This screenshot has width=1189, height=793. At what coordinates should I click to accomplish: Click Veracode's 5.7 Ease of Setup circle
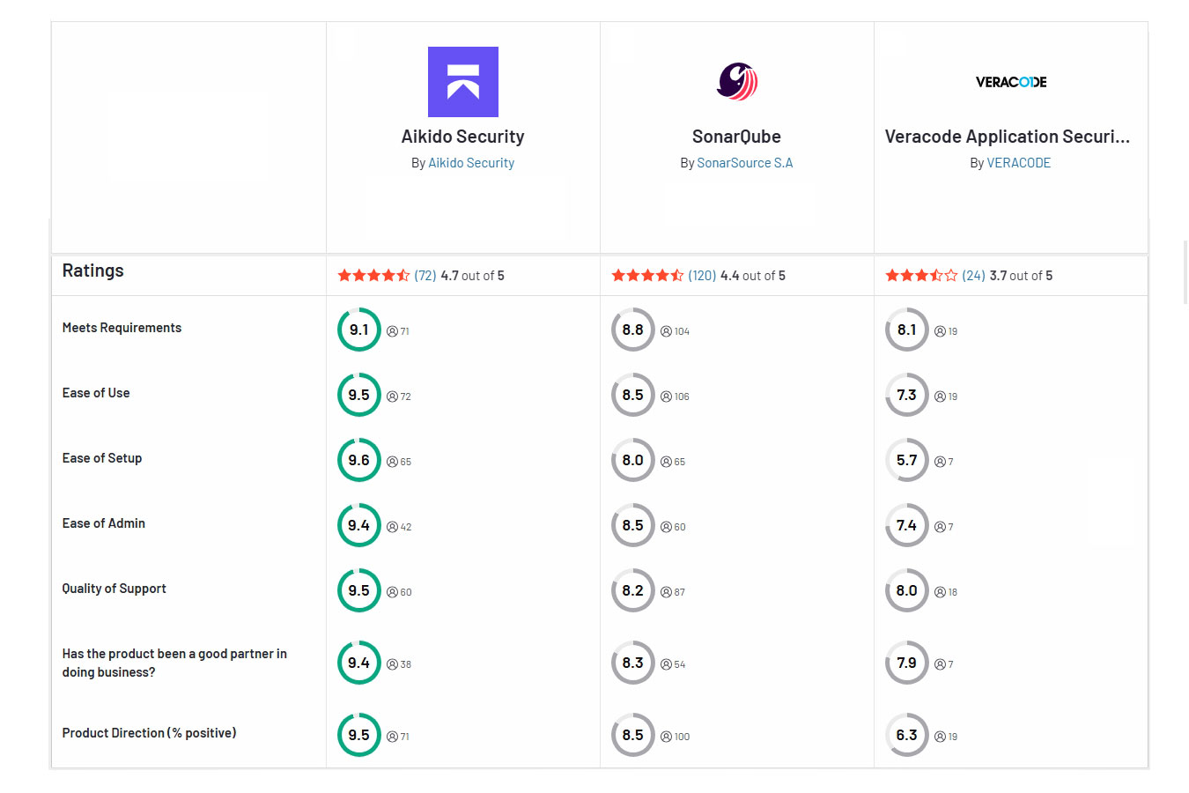[x=907, y=460]
